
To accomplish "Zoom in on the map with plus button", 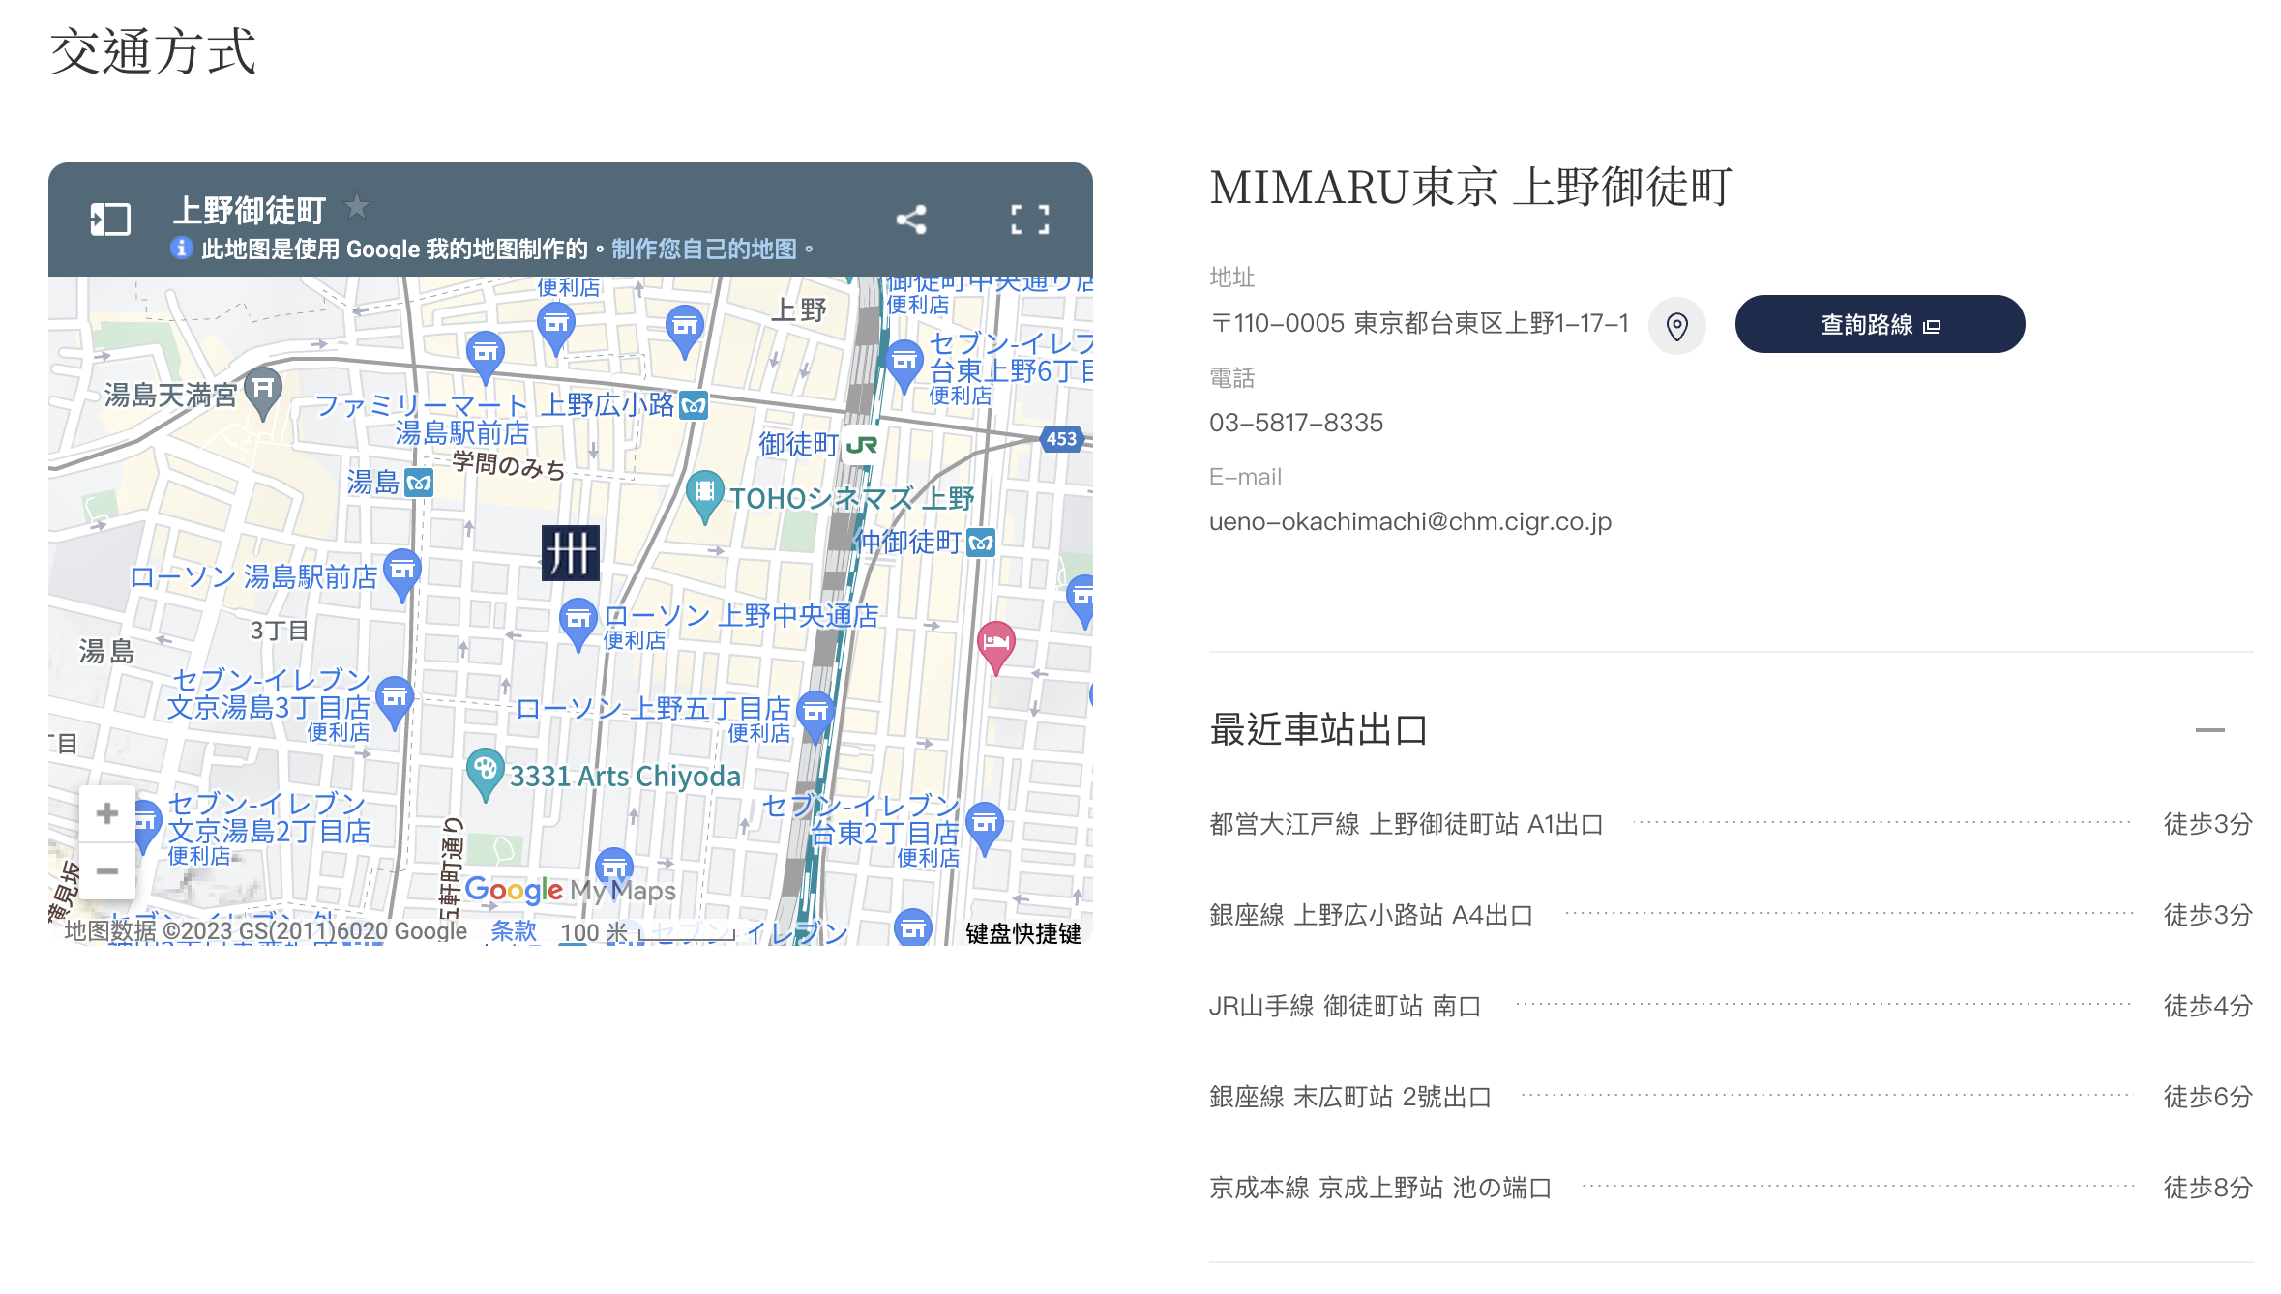I will click(x=107, y=813).
